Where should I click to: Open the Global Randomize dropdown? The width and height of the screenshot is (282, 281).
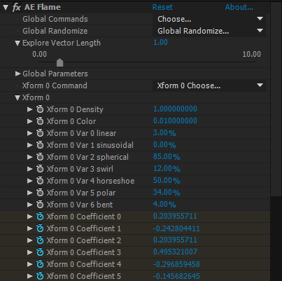tap(209, 31)
